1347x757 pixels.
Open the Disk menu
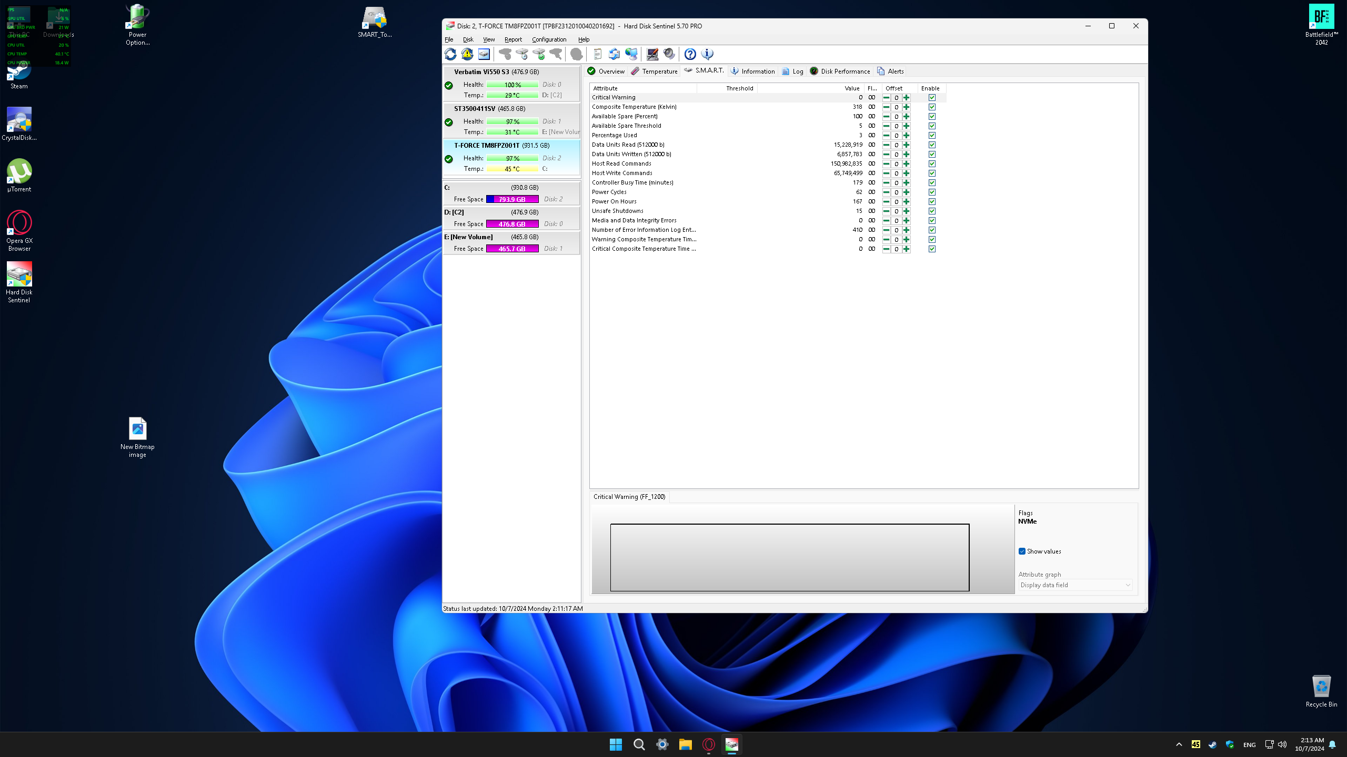point(468,39)
